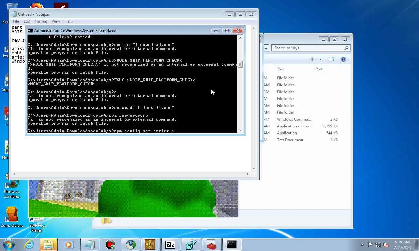The height and width of the screenshot is (251, 419).
Task: Click the cmd scrollbar up arrow
Action: [x=240, y=38]
